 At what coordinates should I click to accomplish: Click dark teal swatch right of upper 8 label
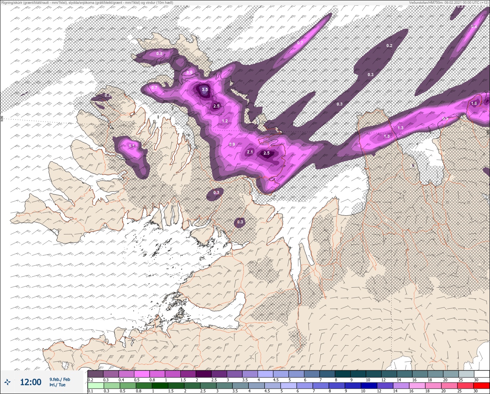[x=343, y=374]
